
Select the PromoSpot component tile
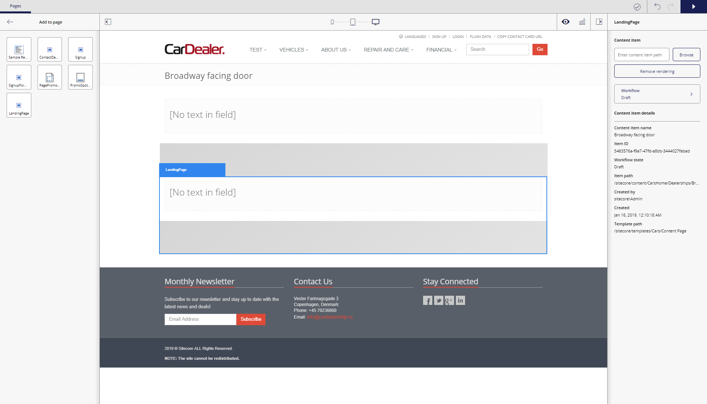pos(80,77)
